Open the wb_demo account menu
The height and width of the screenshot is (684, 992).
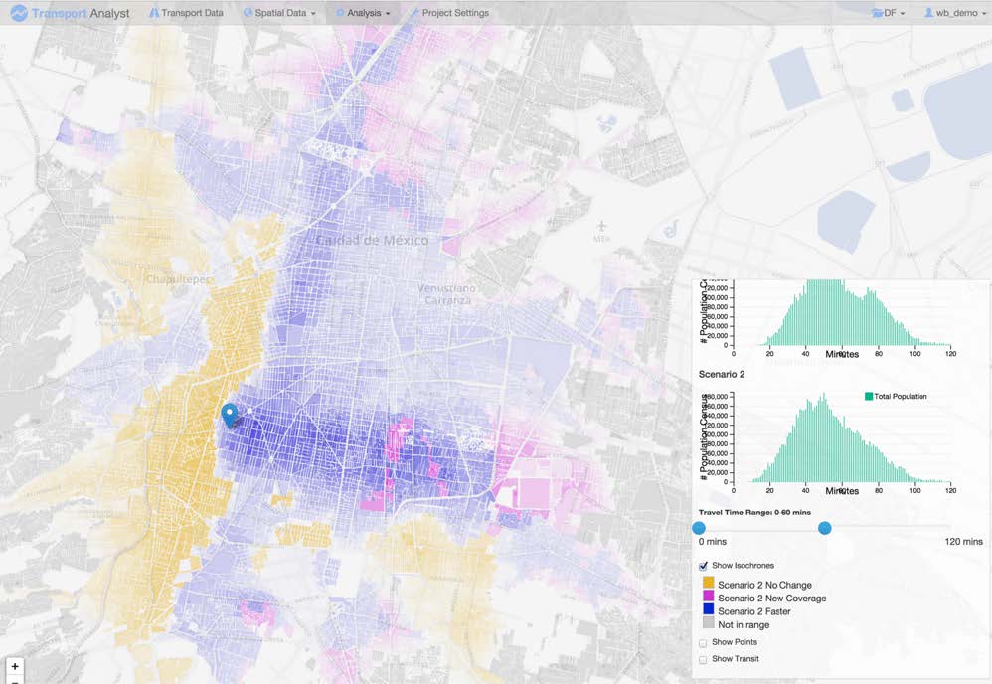tap(955, 13)
